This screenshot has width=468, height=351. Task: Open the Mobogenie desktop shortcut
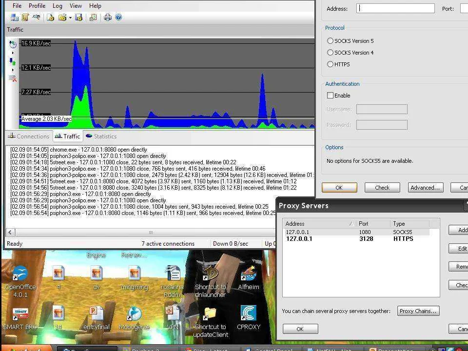(135, 313)
